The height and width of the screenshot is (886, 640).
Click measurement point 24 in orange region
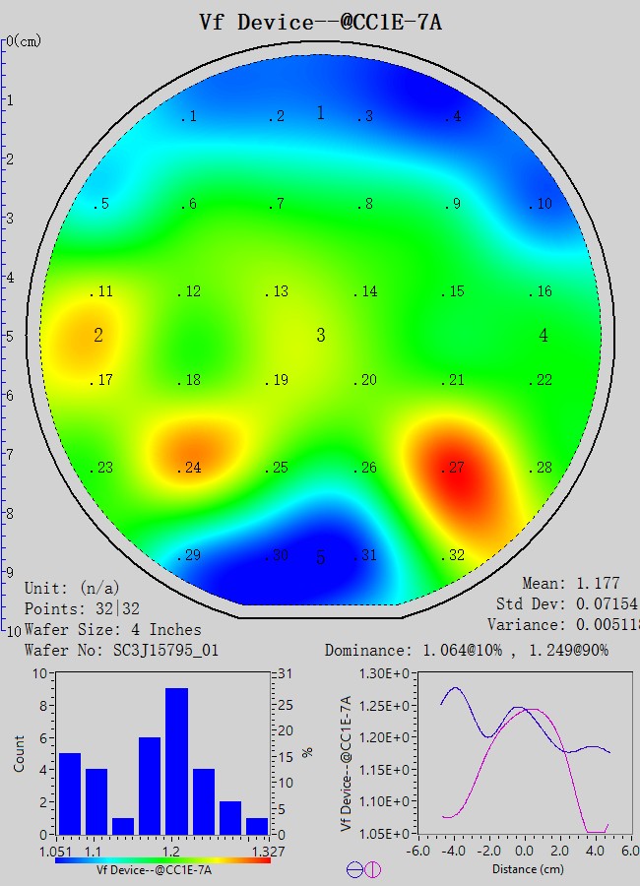[x=190, y=468]
